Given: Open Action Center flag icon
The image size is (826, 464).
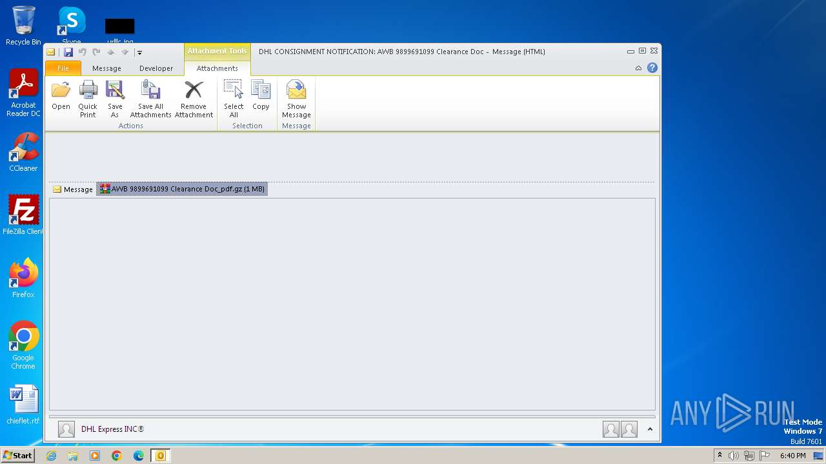Looking at the screenshot, I should (763, 456).
